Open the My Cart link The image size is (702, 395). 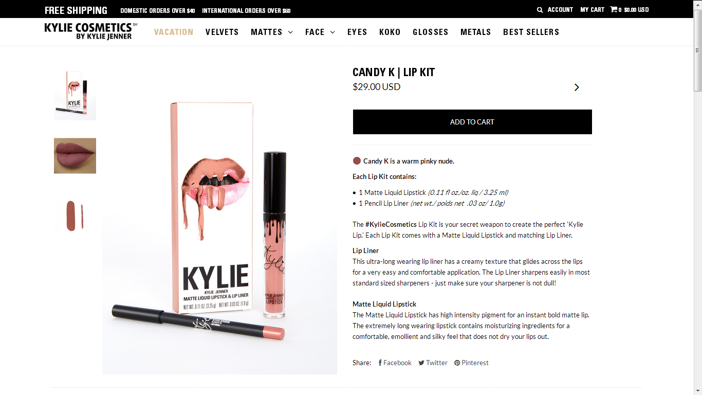point(592,10)
